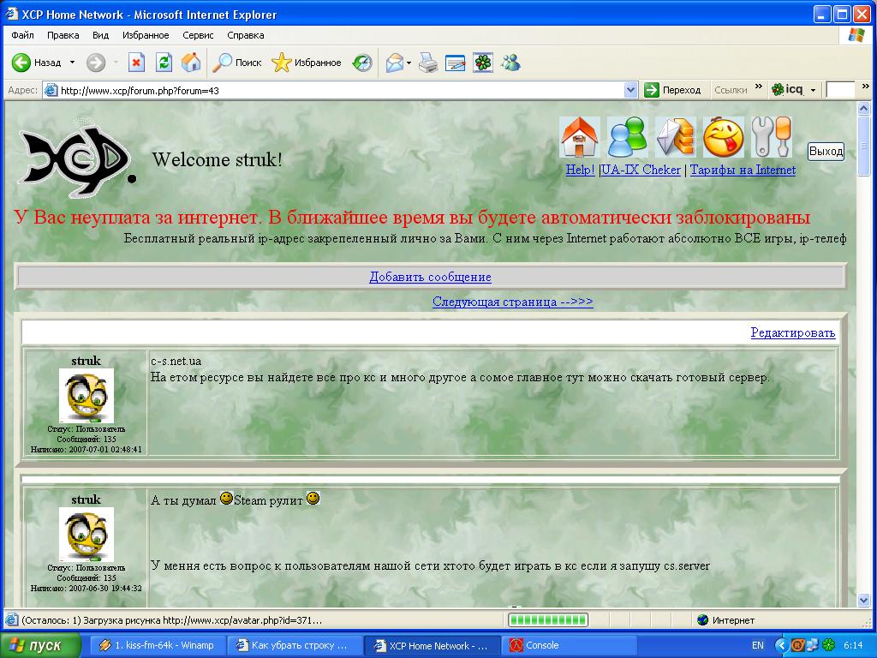The image size is (877, 658).
Task: Open the messages envelope icon on site
Action: click(676, 137)
